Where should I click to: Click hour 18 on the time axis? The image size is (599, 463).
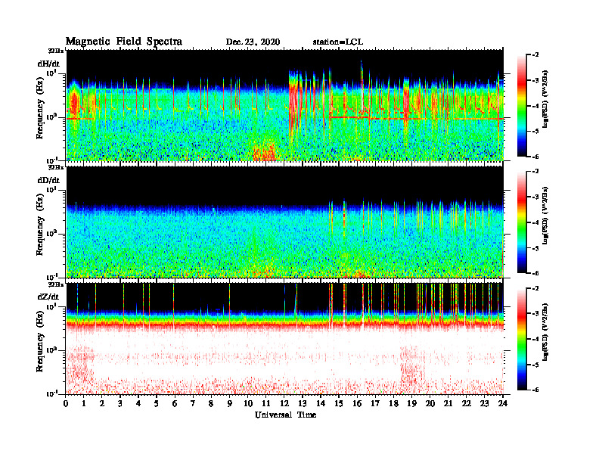[x=393, y=404]
